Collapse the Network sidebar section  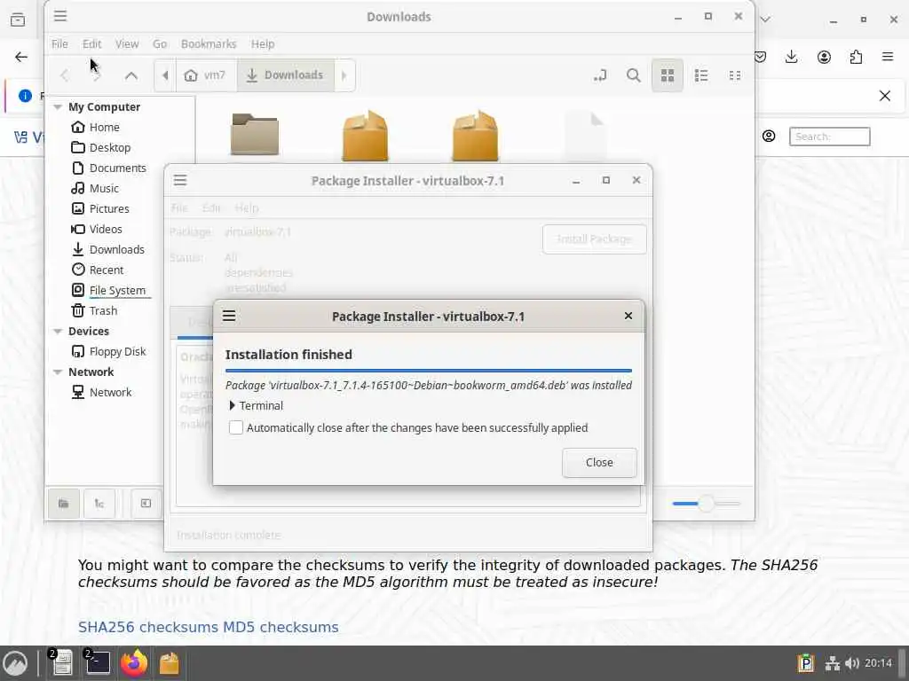(x=58, y=372)
